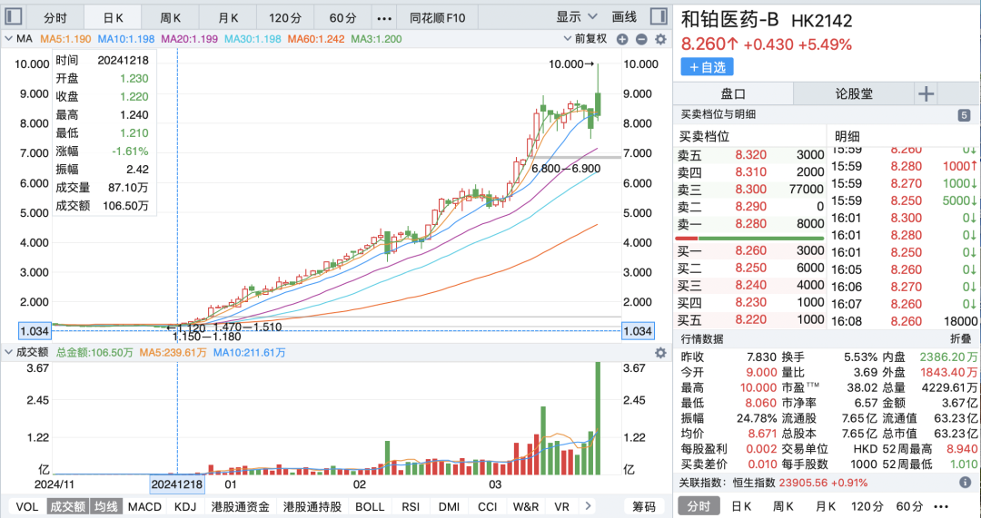Viewport: 981px width, 518px height.
Task: Toggle the 均线 overlay
Action: coord(105,506)
